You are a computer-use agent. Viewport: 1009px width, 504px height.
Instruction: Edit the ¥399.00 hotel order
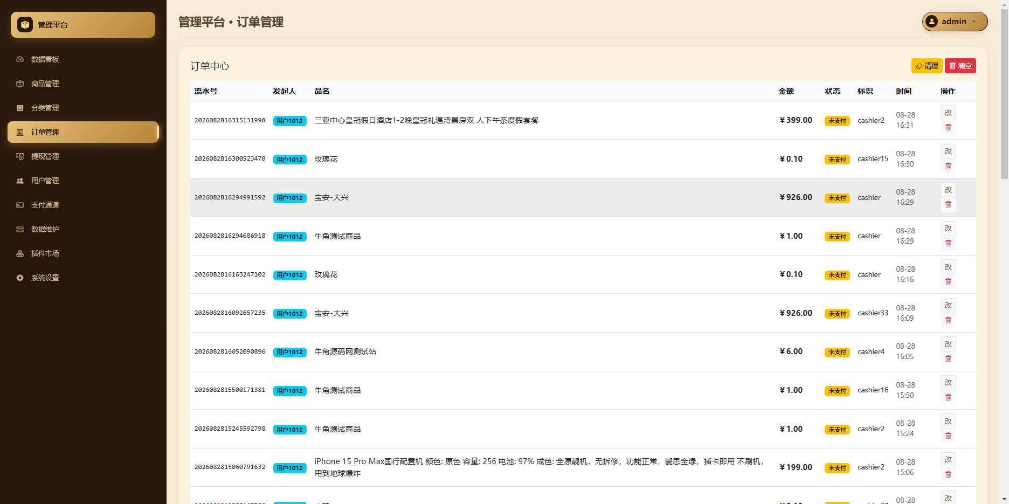click(948, 113)
